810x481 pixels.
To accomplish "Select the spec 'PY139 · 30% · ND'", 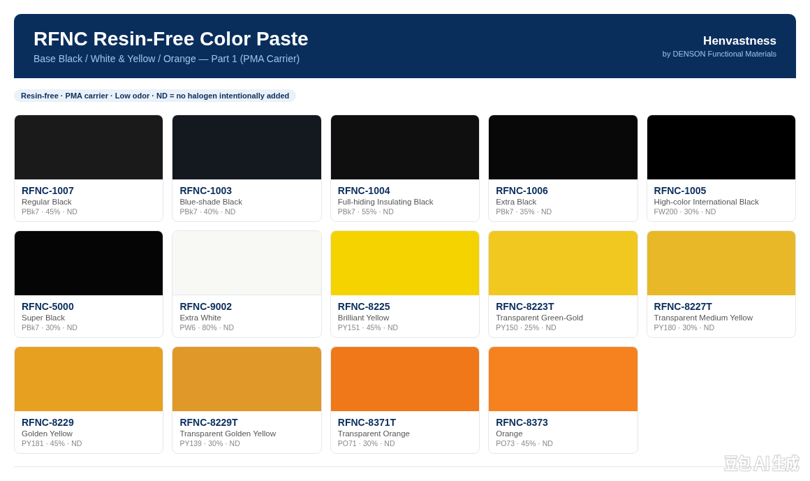I will (209, 443).
